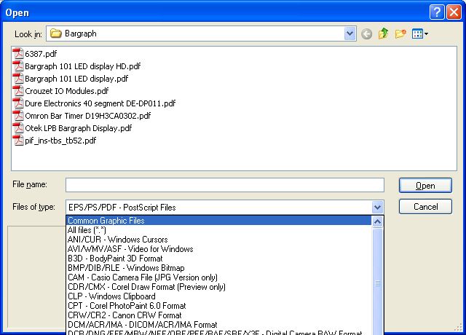This screenshot has width=466, height=335.
Task: Close the Open dialog
Action: [454, 12]
